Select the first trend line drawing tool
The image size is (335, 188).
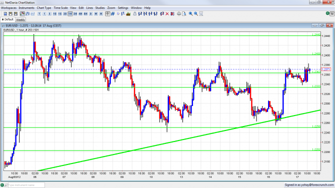point(140,13)
